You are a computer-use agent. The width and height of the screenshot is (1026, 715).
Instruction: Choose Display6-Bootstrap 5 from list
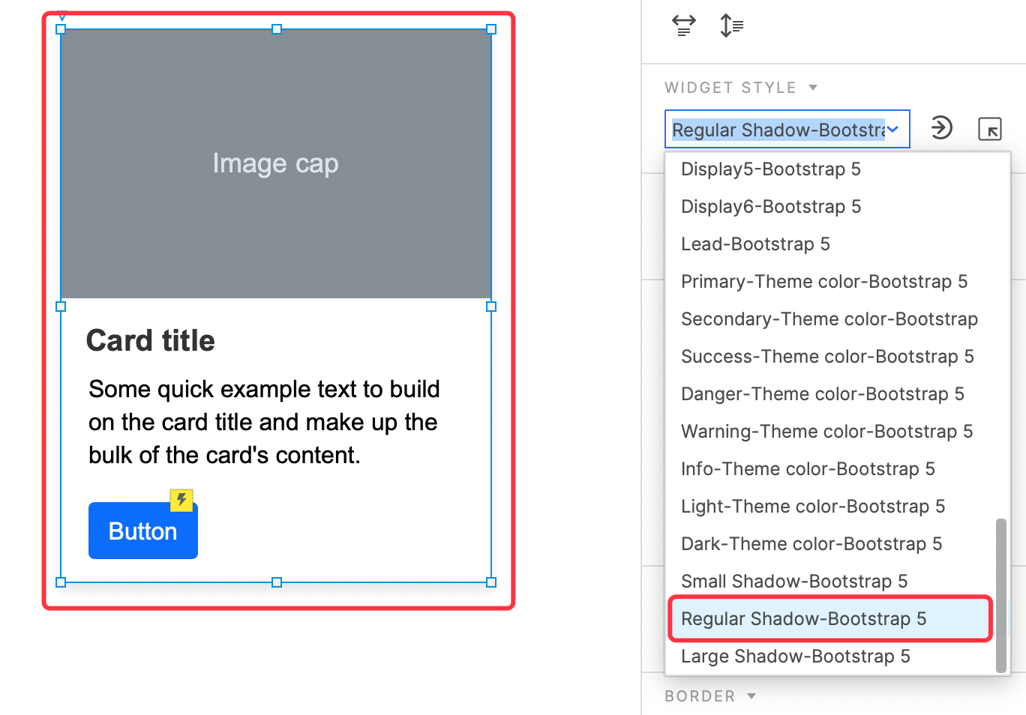tap(770, 207)
